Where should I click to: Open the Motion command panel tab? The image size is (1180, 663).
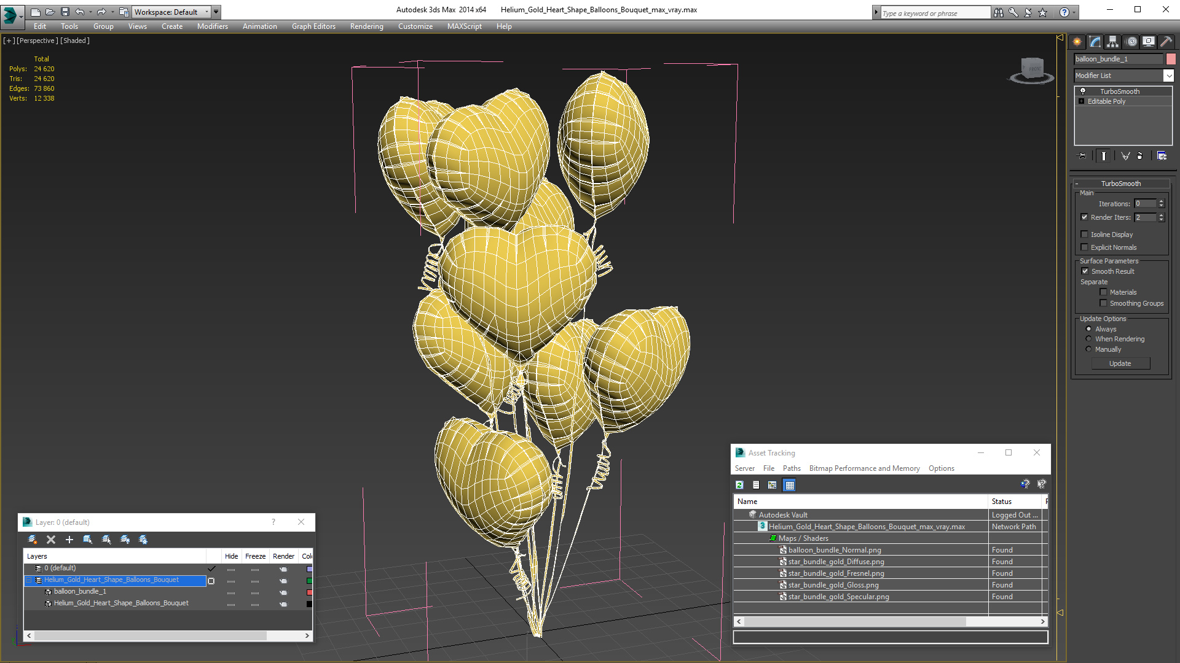(x=1131, y=42)
